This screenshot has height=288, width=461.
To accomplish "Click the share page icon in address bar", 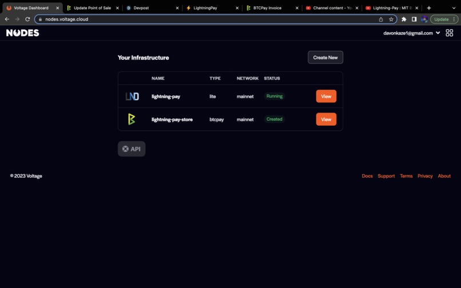I will click(381, 19).
